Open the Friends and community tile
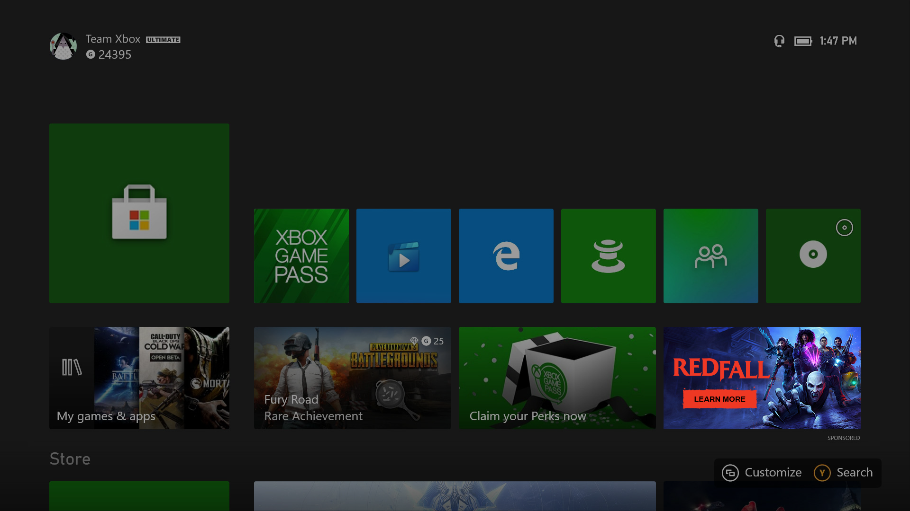The height and width of the screenshot is (511, 910). click(710, 255)
